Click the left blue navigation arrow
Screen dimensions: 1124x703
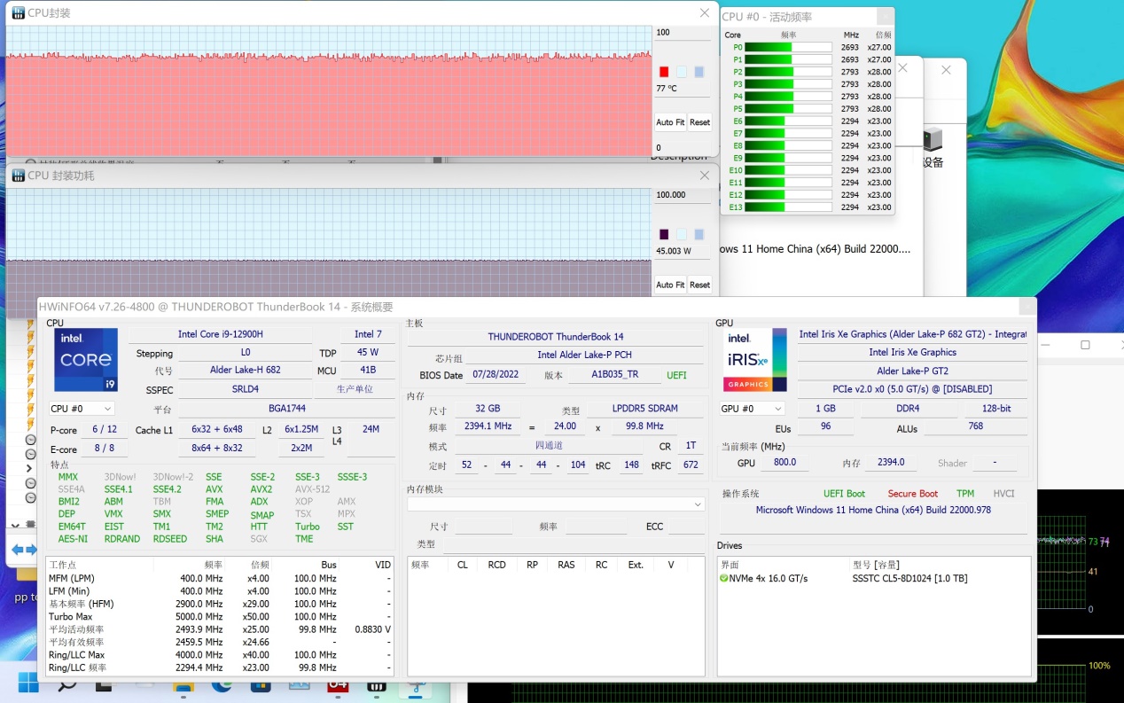click(x=17, y=550)
